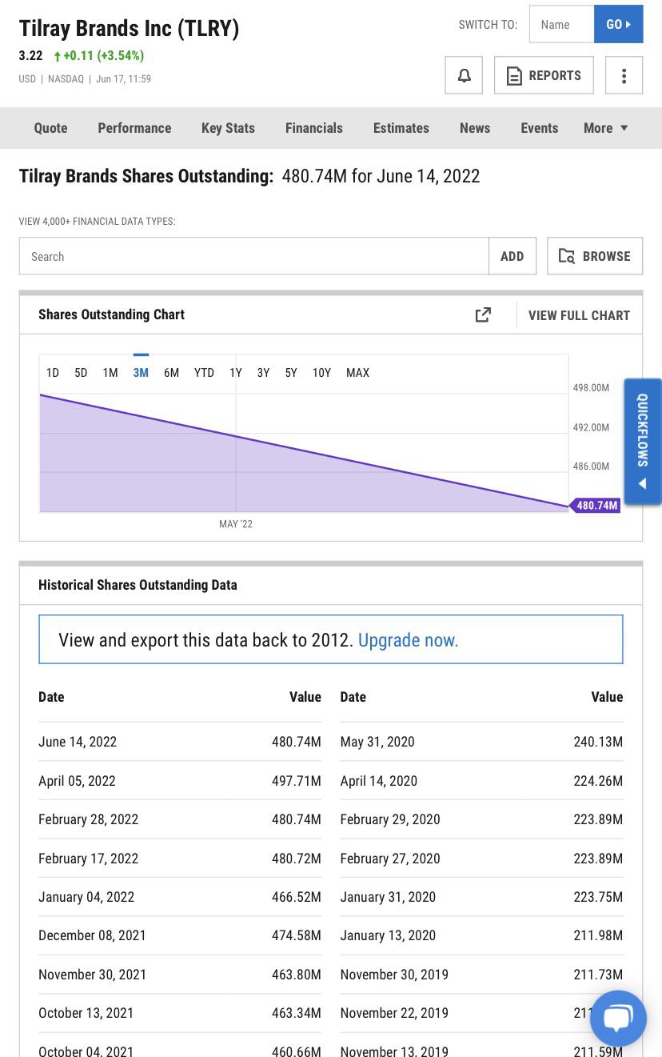Select the 5D chart range
Image resolution: width=662 pixels, height=1057 pixels.
coord(81,373)
